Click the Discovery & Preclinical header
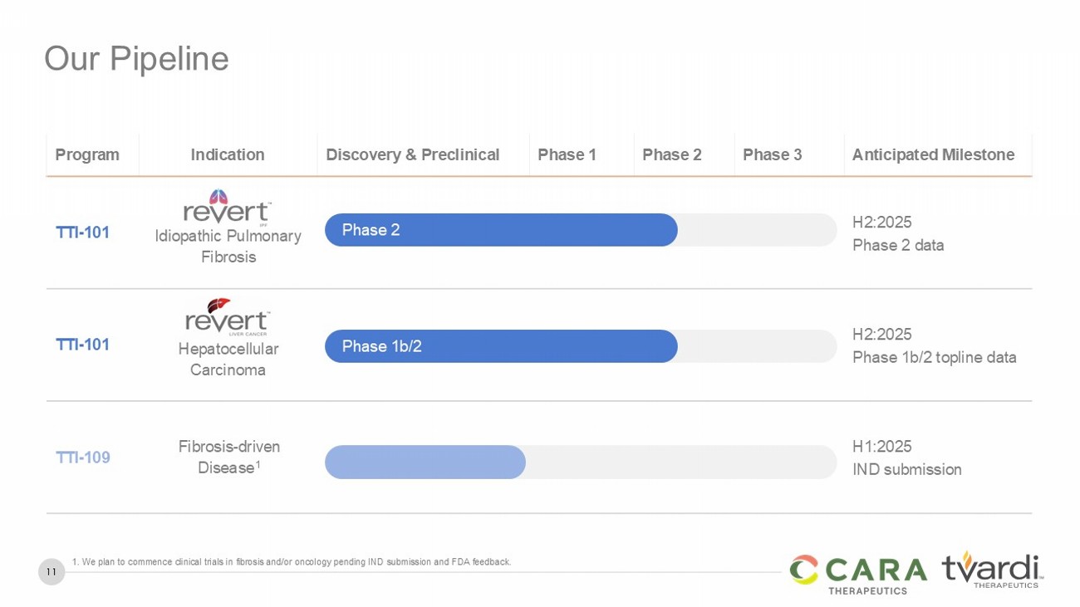The image size is (1080, 607). point(412,154)
